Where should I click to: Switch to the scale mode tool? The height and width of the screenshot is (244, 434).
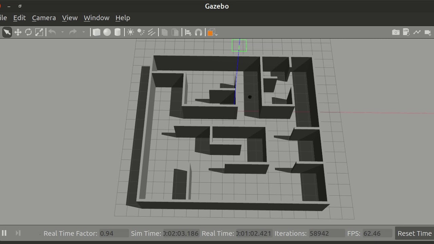pos(39,32)
